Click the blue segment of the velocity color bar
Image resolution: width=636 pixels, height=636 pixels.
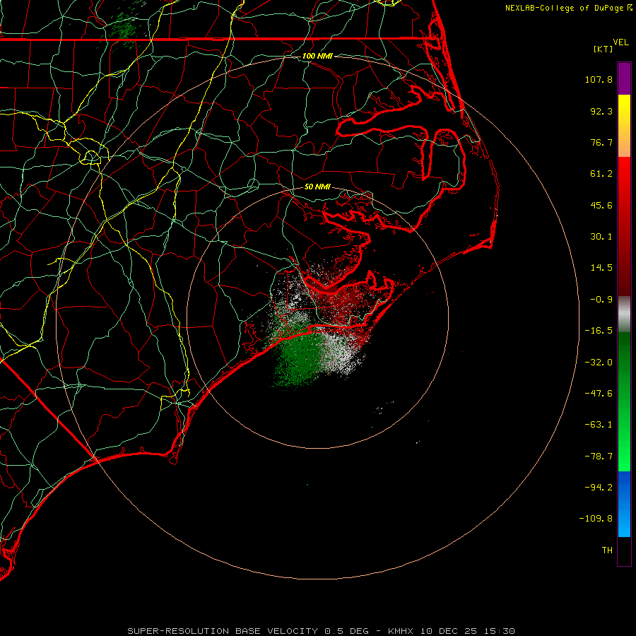[624, 504]
